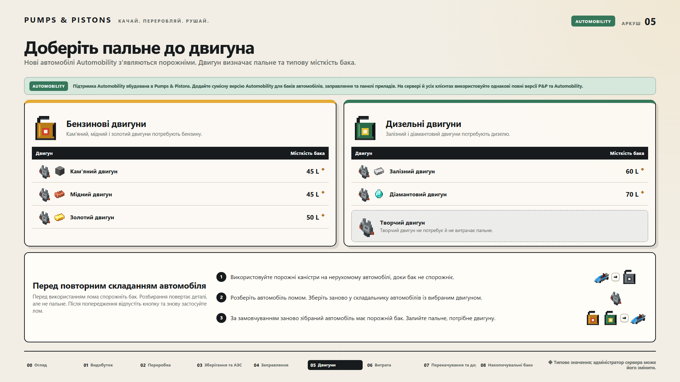
Task: Click the arrow icon in step 3
Action: pos(624,318)
